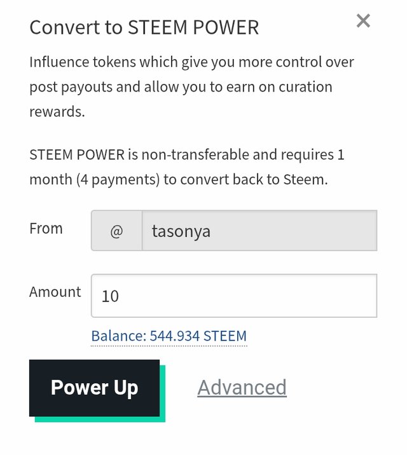
Task: Click the Convert to STEEM POWER heading
Action: pyautogui.click(x=144, y=27)
